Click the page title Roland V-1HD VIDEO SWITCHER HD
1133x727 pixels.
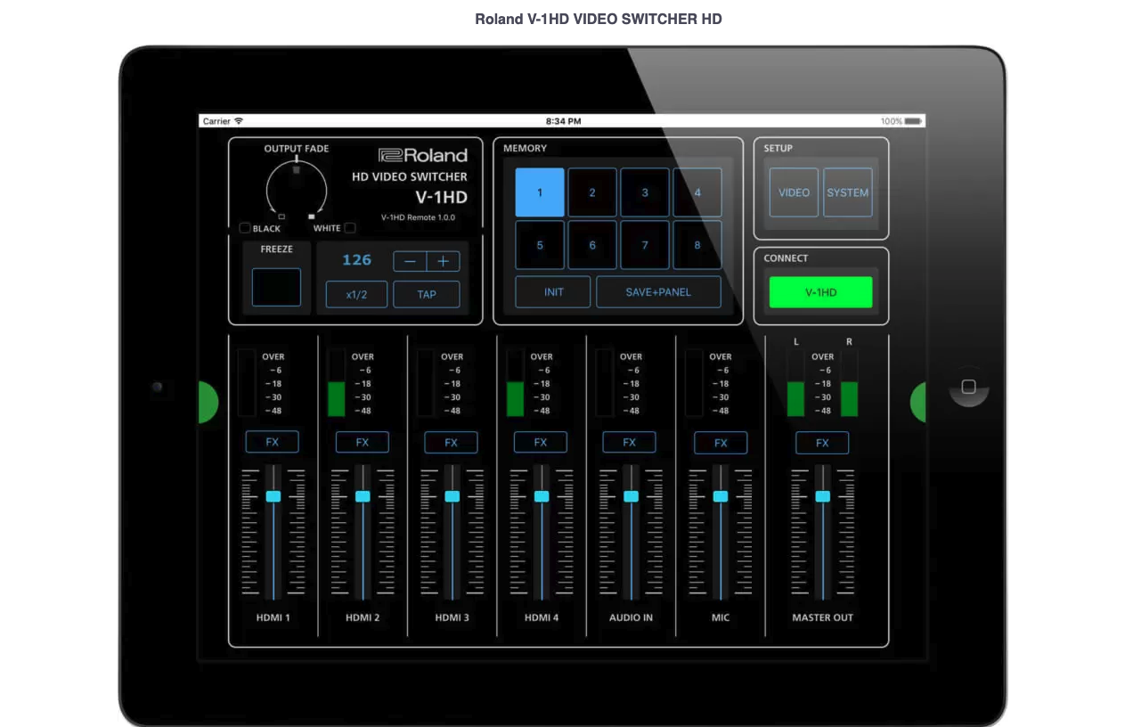tap(599, 19)
